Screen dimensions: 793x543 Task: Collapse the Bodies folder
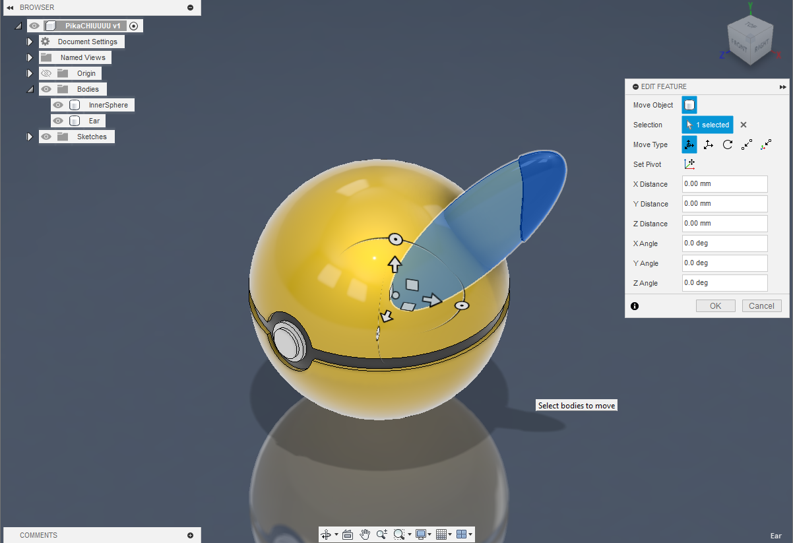30,89
